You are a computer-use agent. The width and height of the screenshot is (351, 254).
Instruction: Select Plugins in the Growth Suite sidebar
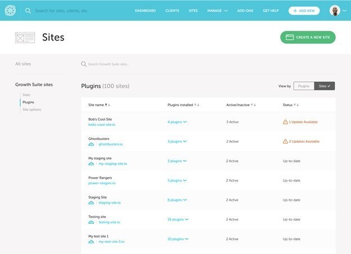pyautogui.click(x=28, y=102)
